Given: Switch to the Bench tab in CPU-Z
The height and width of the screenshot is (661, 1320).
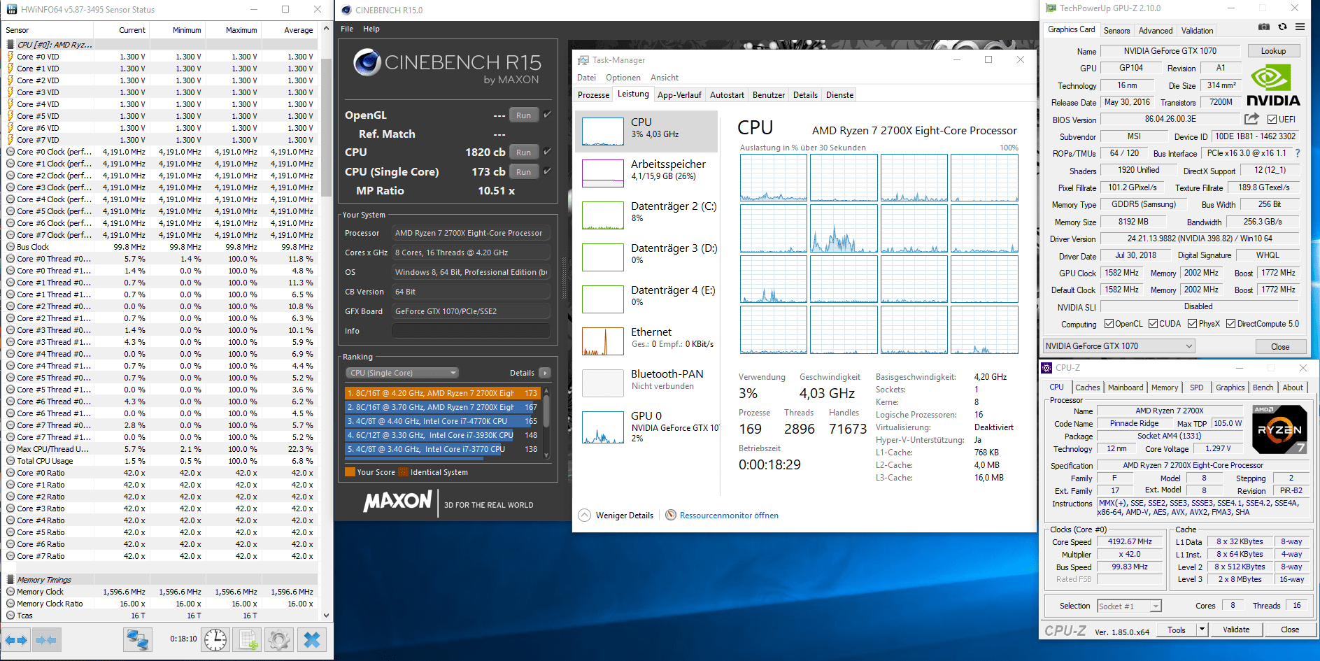Looking at the screenshot, I should point(1263,388).
